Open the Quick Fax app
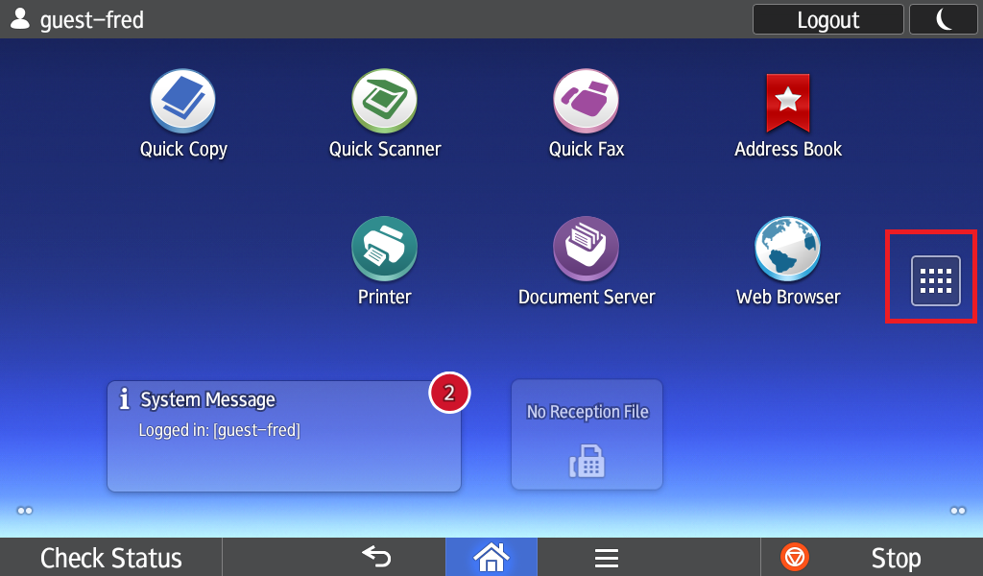983x576 pixels. pyautogui.click(x=586, y=102)
